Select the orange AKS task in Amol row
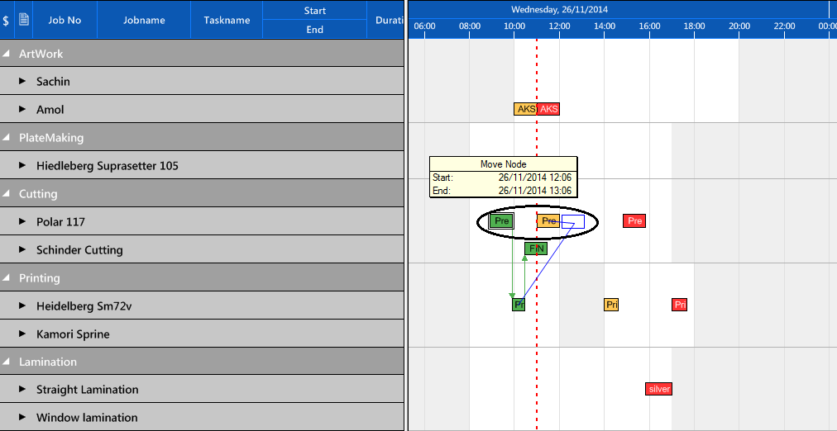 (x=524, y=109)
